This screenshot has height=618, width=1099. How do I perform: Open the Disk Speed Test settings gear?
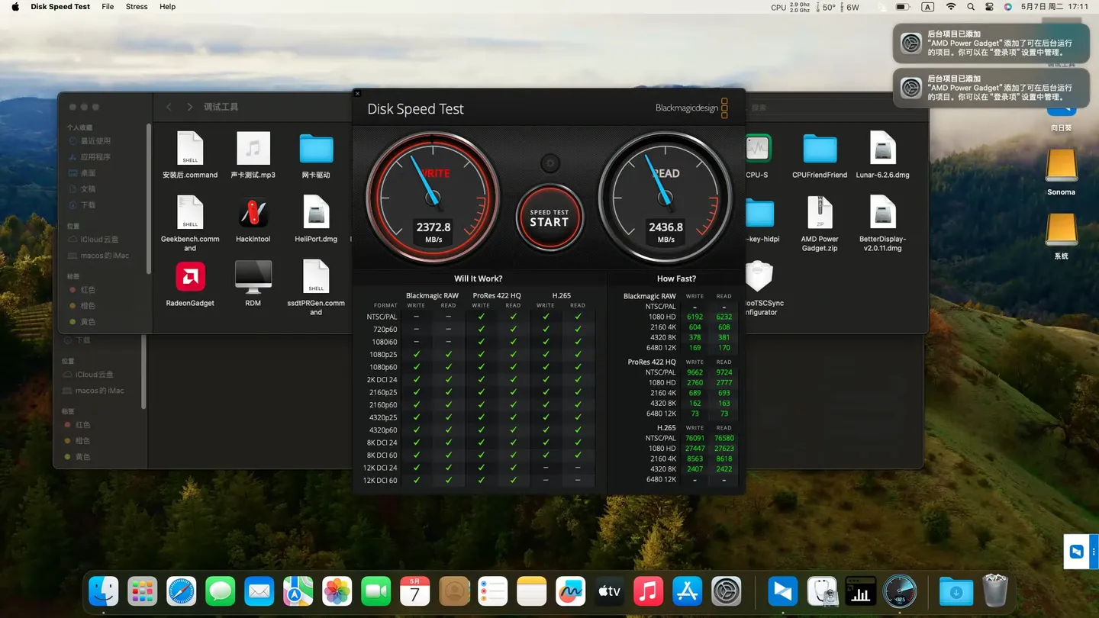(x=549, y=162)
